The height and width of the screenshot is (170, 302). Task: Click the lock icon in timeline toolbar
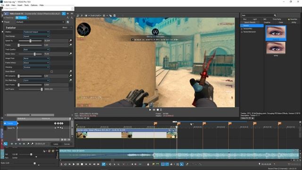pyautogui.click(x=148, y=164)
